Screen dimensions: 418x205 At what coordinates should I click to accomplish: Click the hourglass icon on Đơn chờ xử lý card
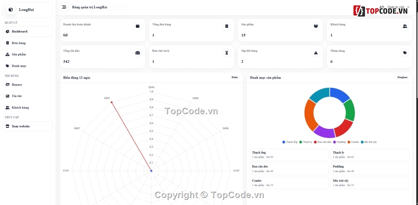227,53
